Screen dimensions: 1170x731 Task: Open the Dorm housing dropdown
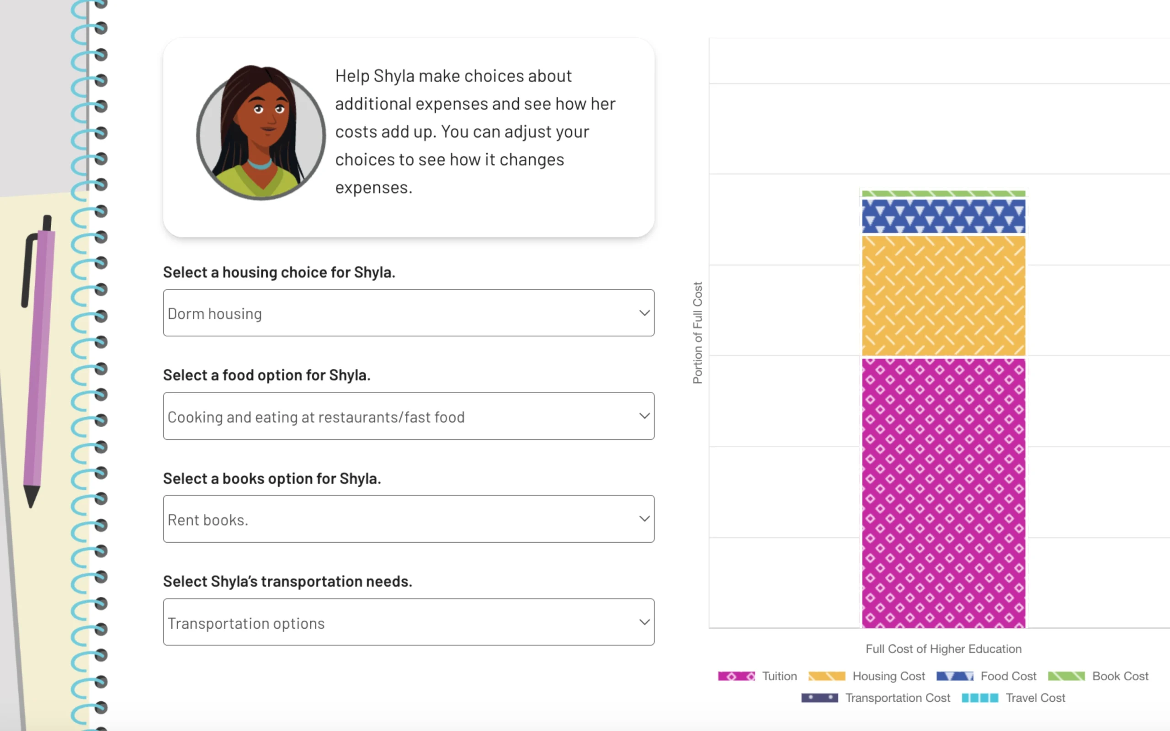(409, 313)
